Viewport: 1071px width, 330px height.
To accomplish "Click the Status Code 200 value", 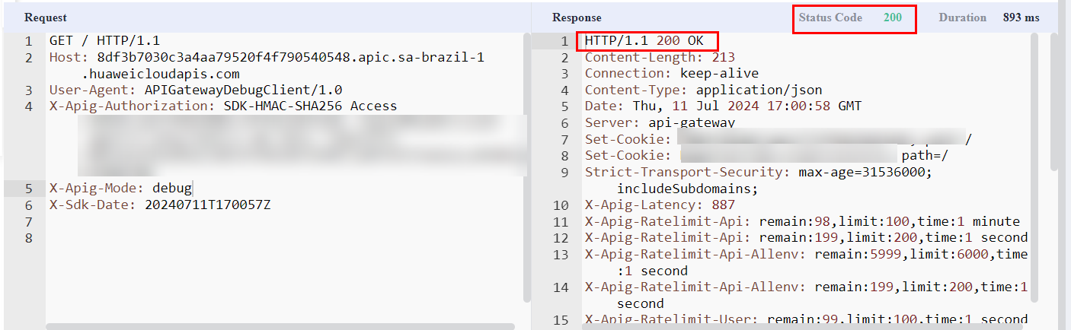I will coord(893,17).
